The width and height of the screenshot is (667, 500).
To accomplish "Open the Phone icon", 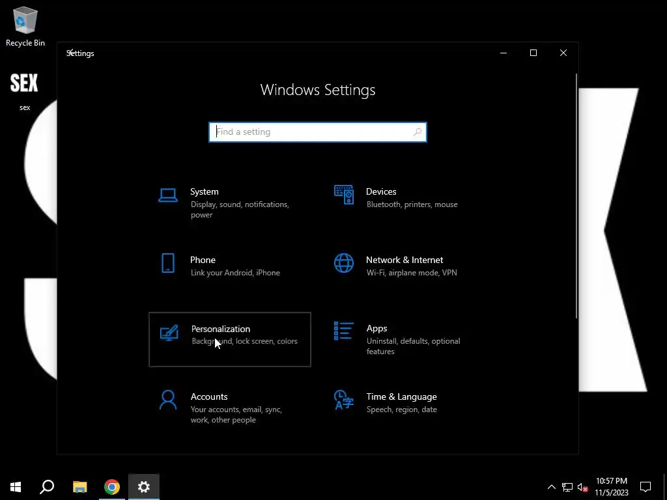I will coord(168,263).
